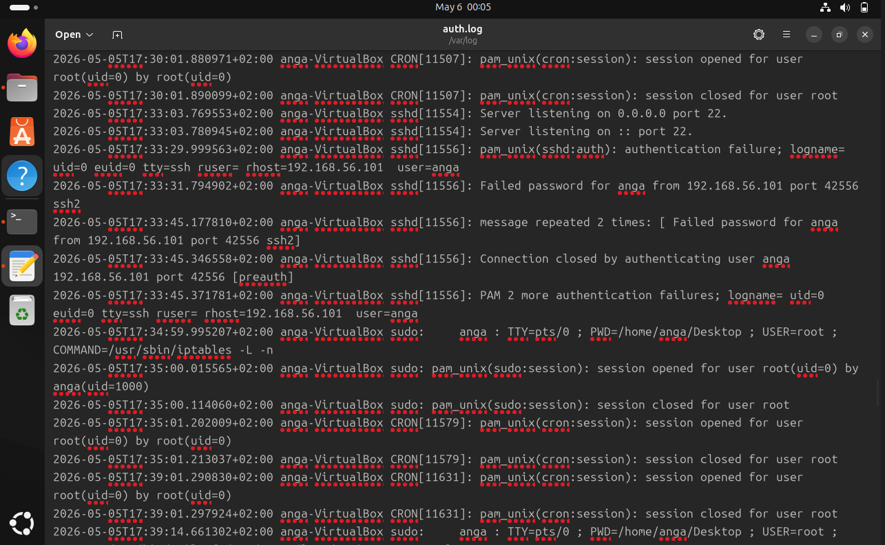Click 'COMMAND=/usr/sbin/iptables -L -n' text
Viewport: 885px width, 545px height.
[x=163, y=349]
